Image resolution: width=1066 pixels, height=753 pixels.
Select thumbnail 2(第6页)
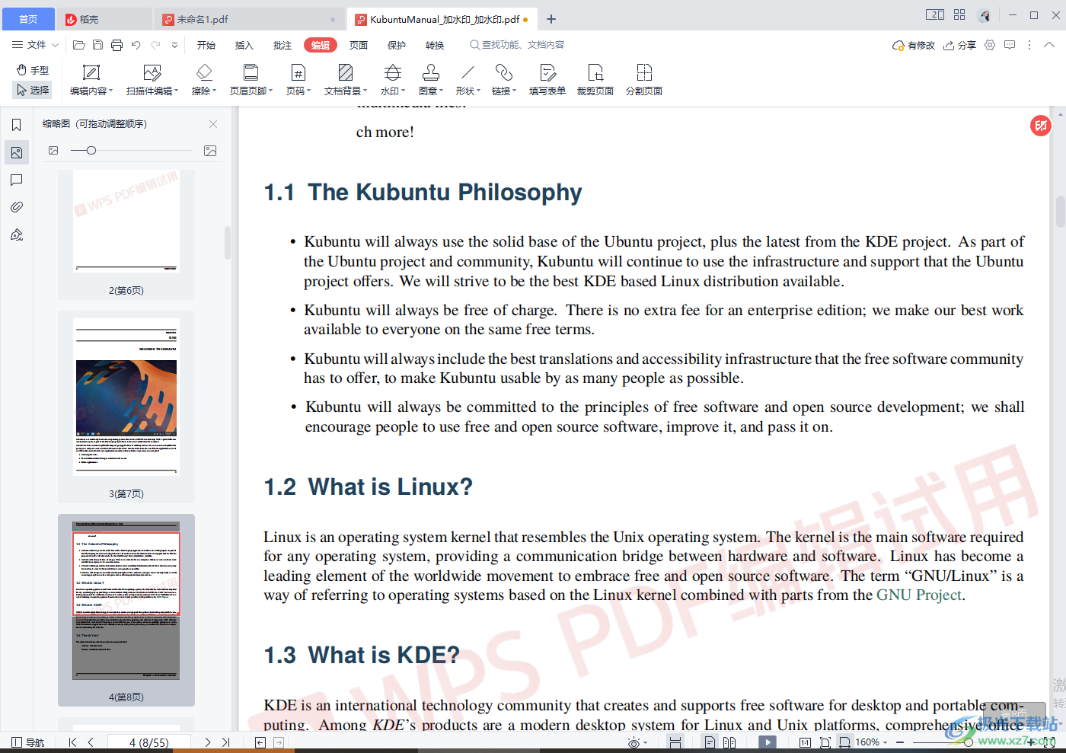tap(126, 233)
